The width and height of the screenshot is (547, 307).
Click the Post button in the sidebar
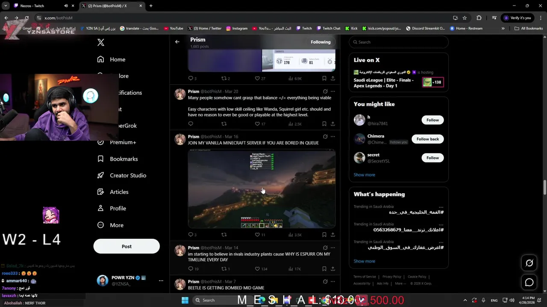click(126, 246)
